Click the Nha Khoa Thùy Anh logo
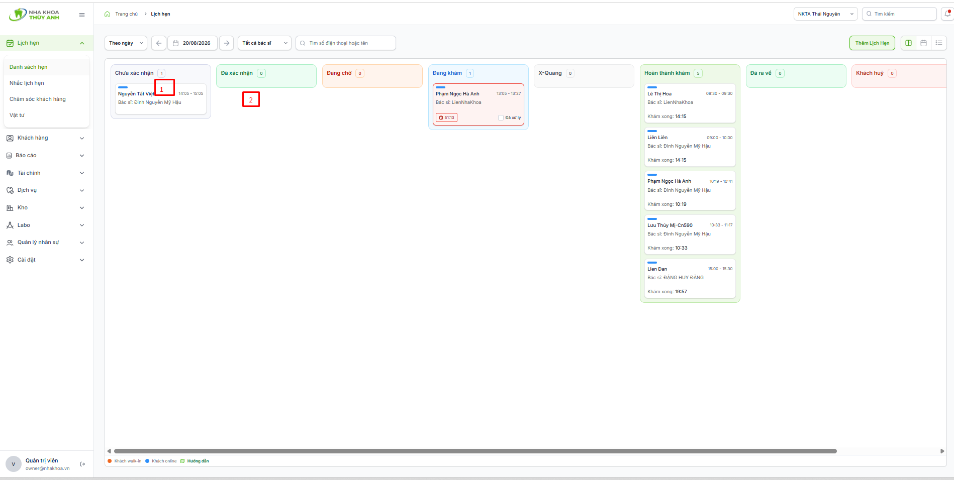The height and width of the screenshot is (480, 954). click(34, 15)
